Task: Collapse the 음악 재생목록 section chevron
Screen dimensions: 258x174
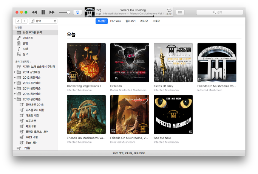Action: (31, 62)
